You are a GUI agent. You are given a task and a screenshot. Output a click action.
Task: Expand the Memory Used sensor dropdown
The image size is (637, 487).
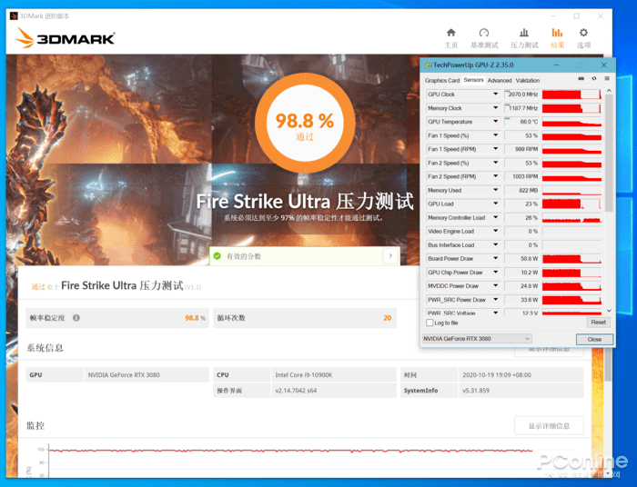(496, 190)
